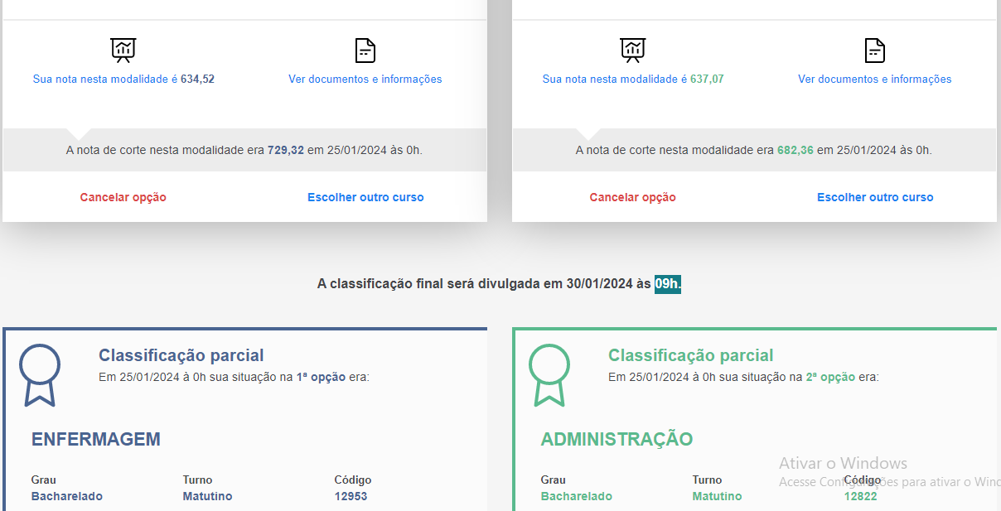
Task: Click the ENFERMAGEM course heading
Action: pos(96,439)
